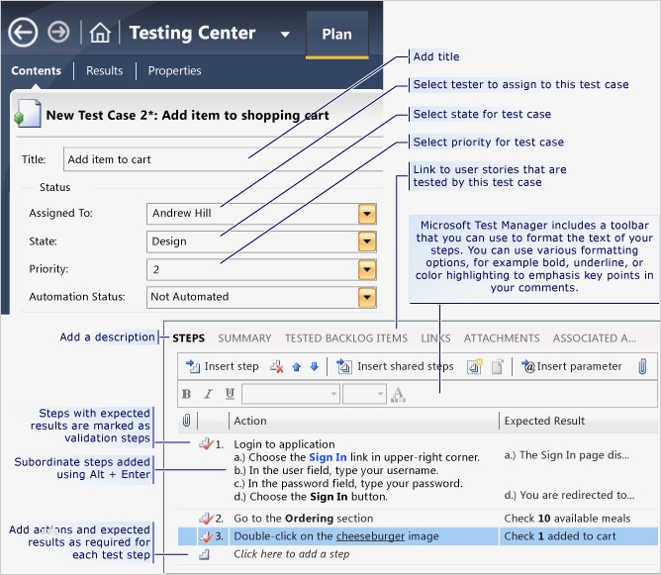Select the Login to application step
Image resolution: width=661 pixels, height=575 pixels.
285,444
